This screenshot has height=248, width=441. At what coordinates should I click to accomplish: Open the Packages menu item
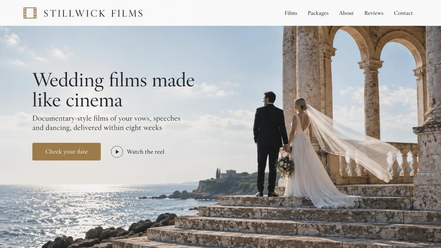point(318,13)
